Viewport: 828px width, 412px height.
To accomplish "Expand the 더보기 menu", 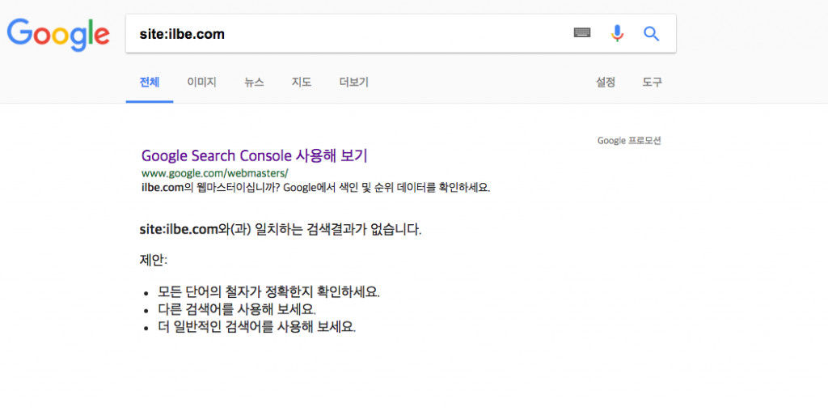I will (x=354, y=82).
